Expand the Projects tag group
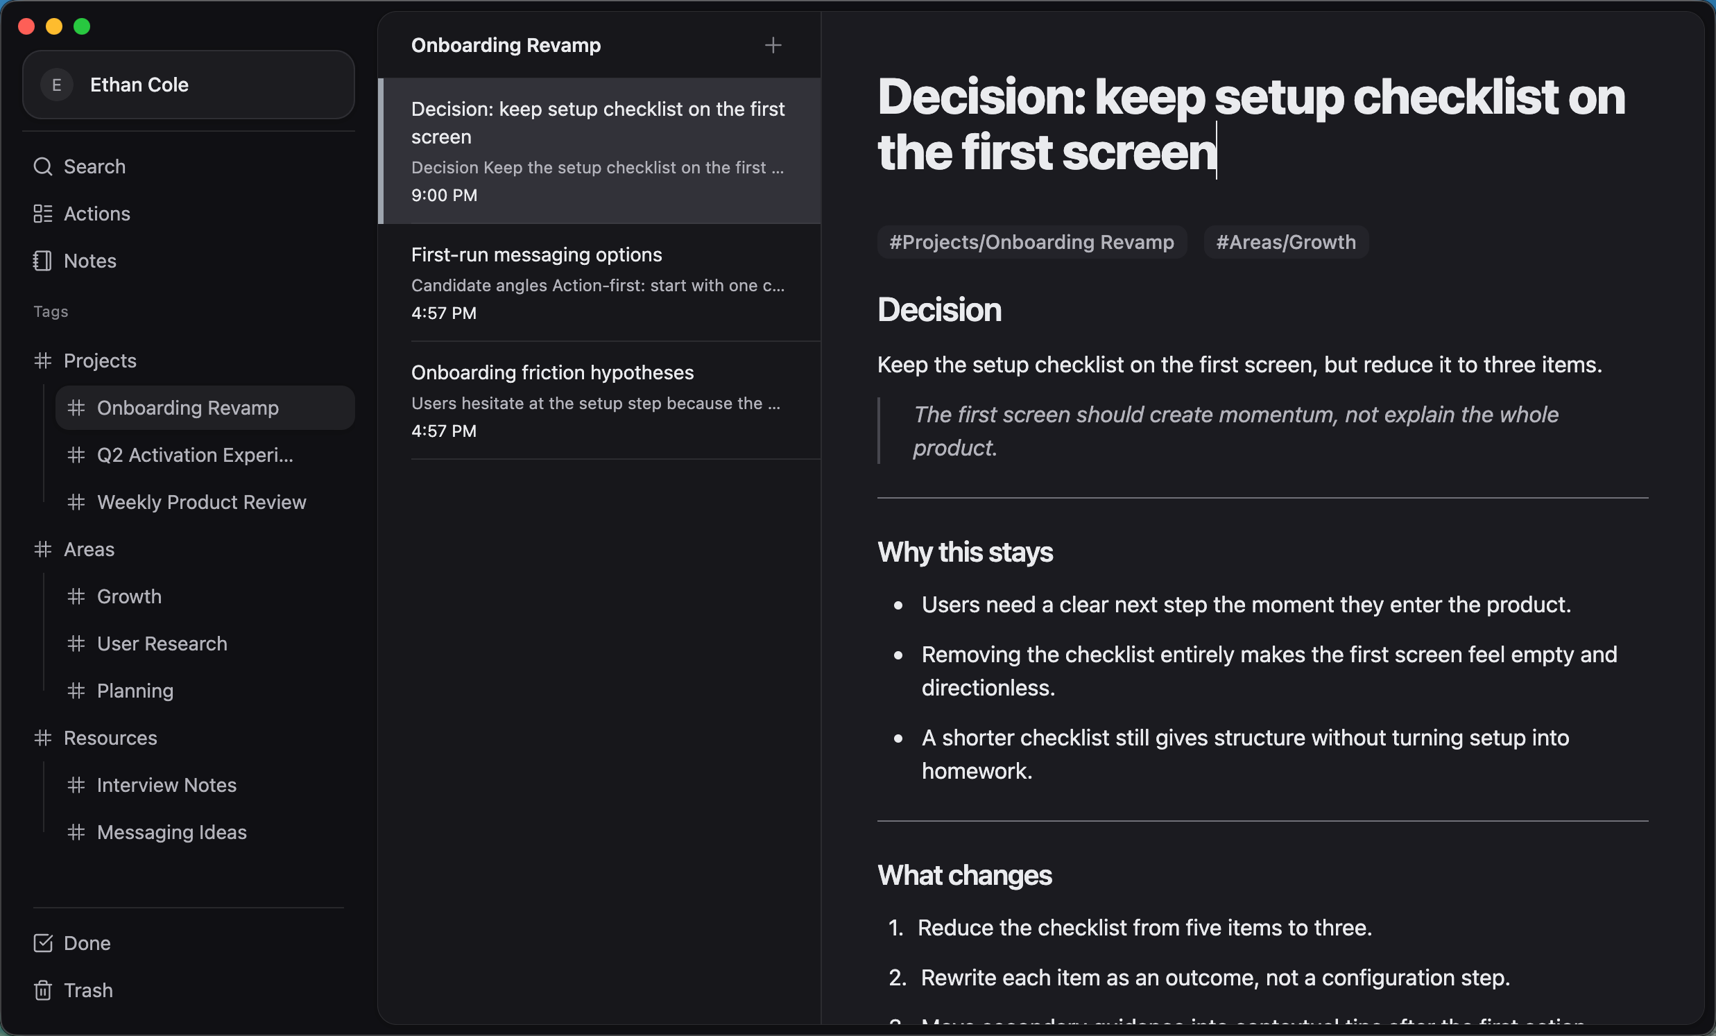1716x1036 pixels. (x=100, y=361)
